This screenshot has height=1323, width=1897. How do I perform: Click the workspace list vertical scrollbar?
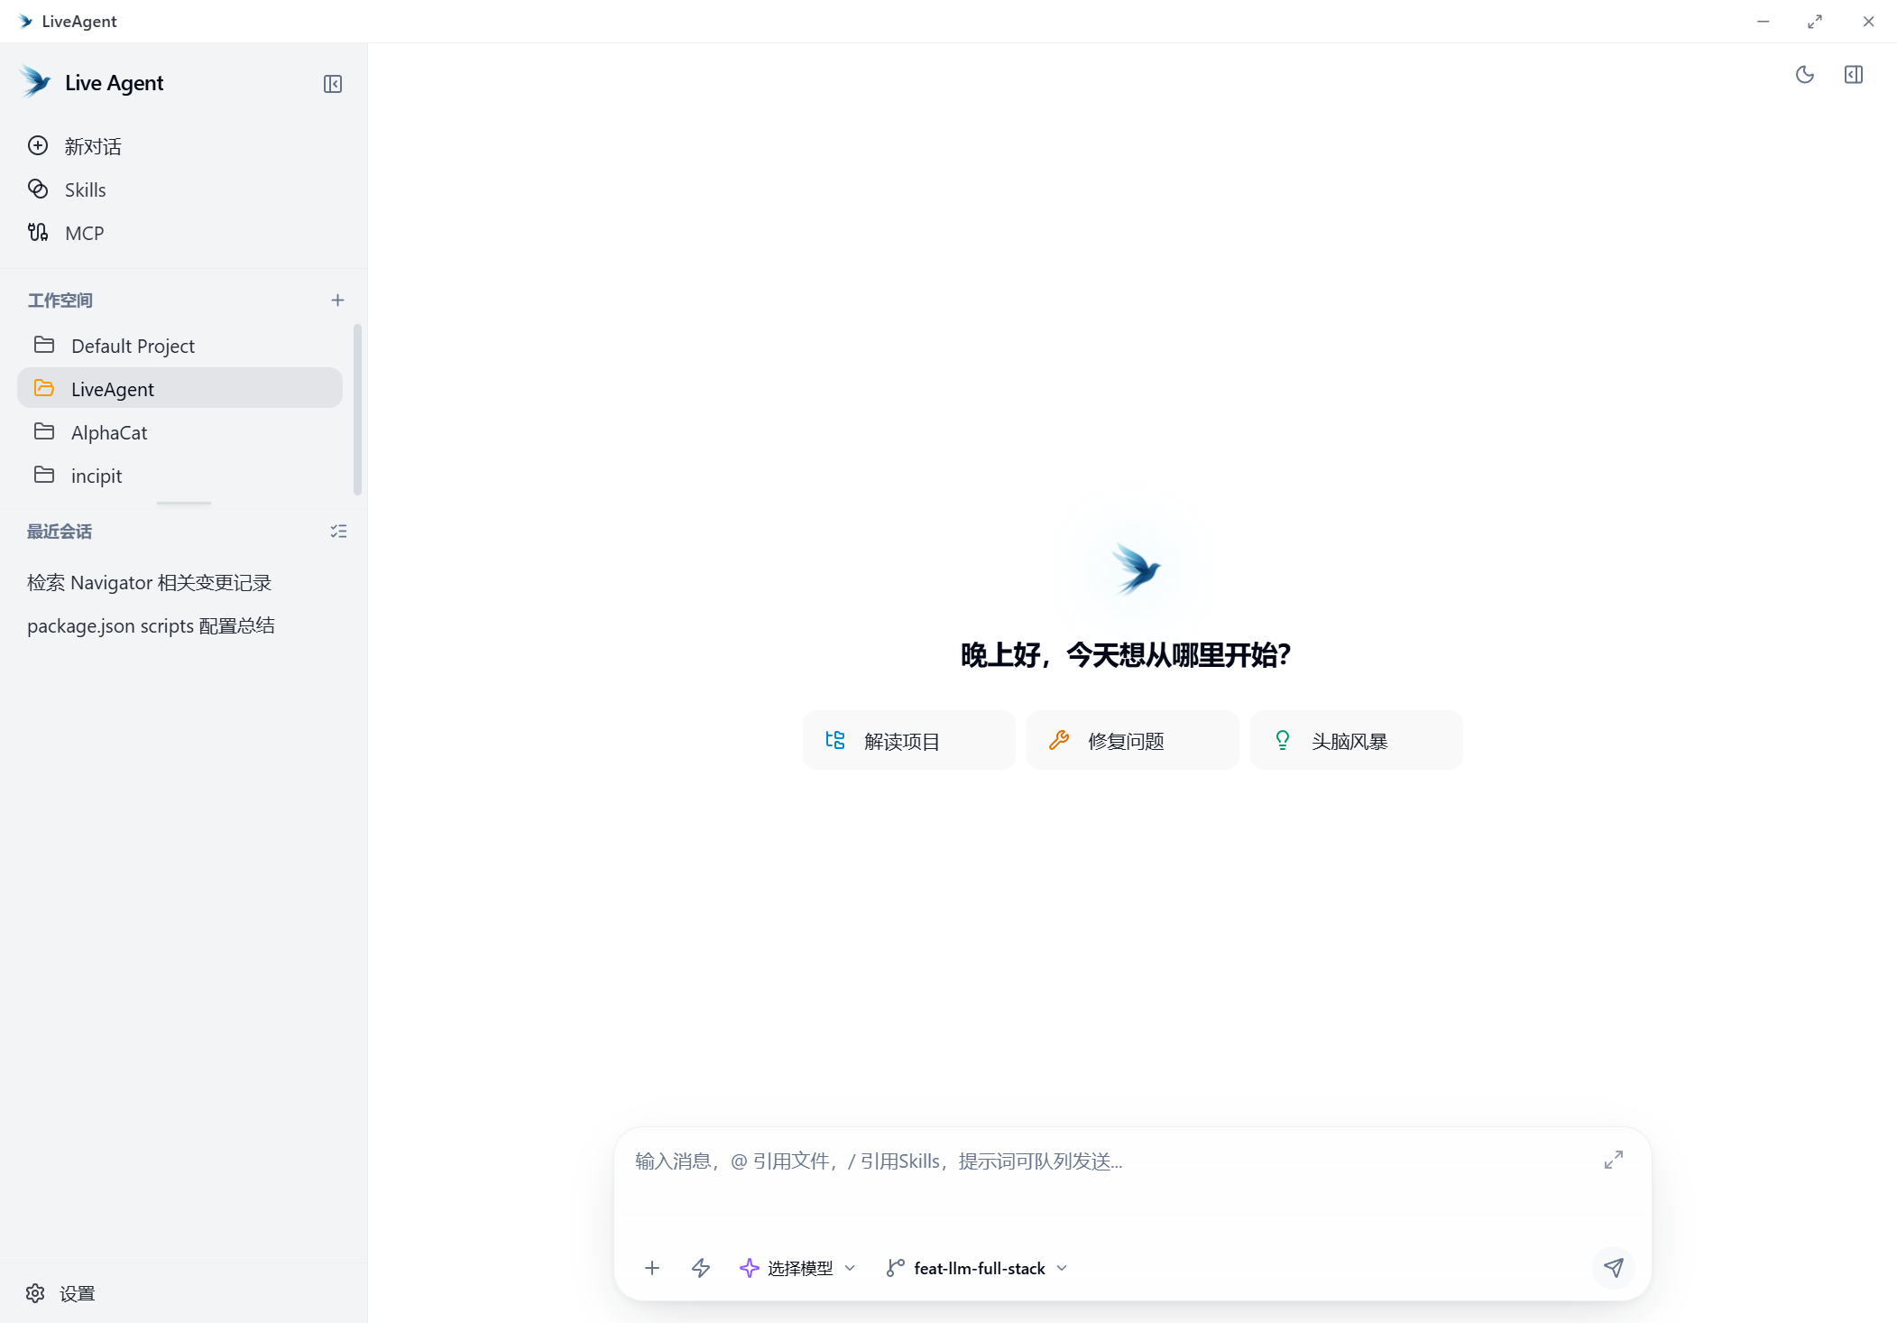tap(357, 409)
